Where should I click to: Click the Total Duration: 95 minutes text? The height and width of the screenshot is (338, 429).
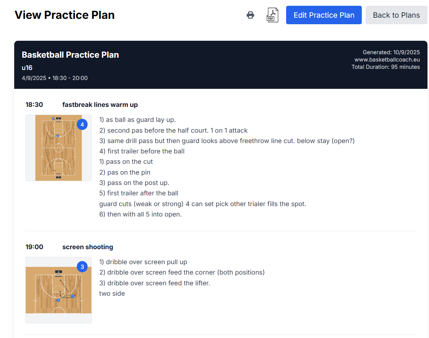tap(386, 67)
